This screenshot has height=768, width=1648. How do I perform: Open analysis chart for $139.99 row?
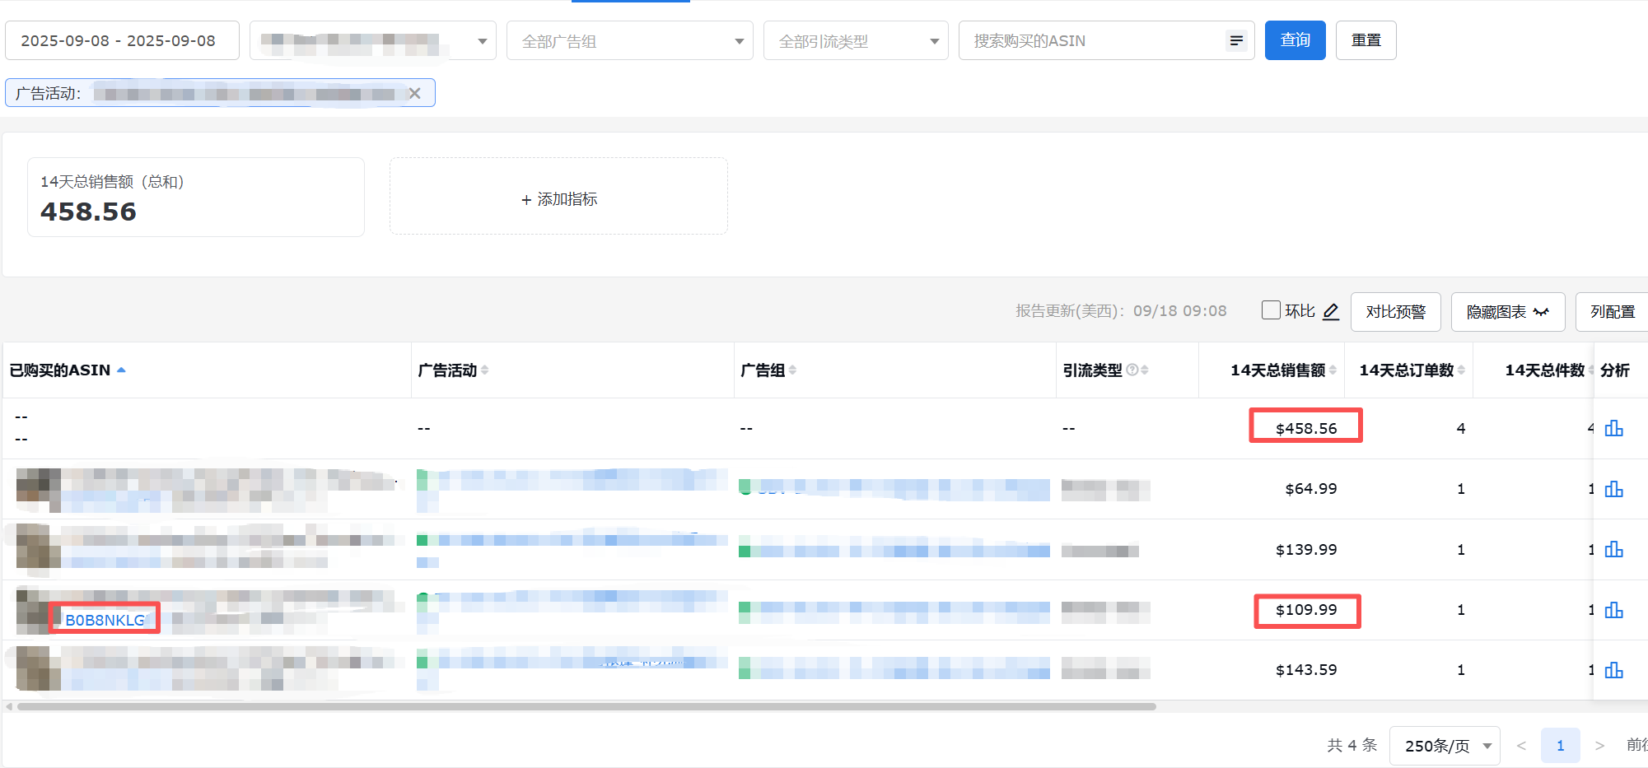click(x=1613, y=550)
